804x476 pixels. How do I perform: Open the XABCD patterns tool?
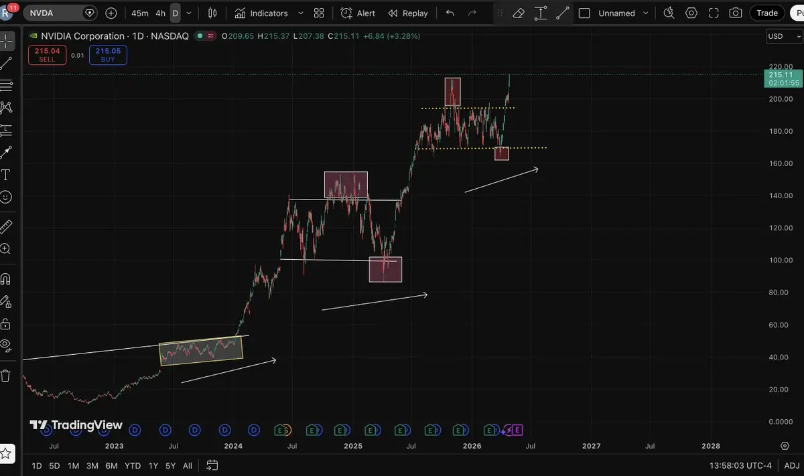pos(6,107)
